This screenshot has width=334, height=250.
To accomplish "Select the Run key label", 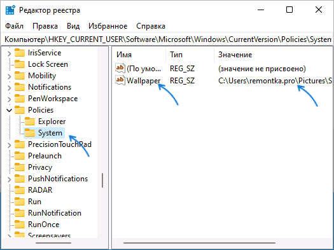I will 34,202.
